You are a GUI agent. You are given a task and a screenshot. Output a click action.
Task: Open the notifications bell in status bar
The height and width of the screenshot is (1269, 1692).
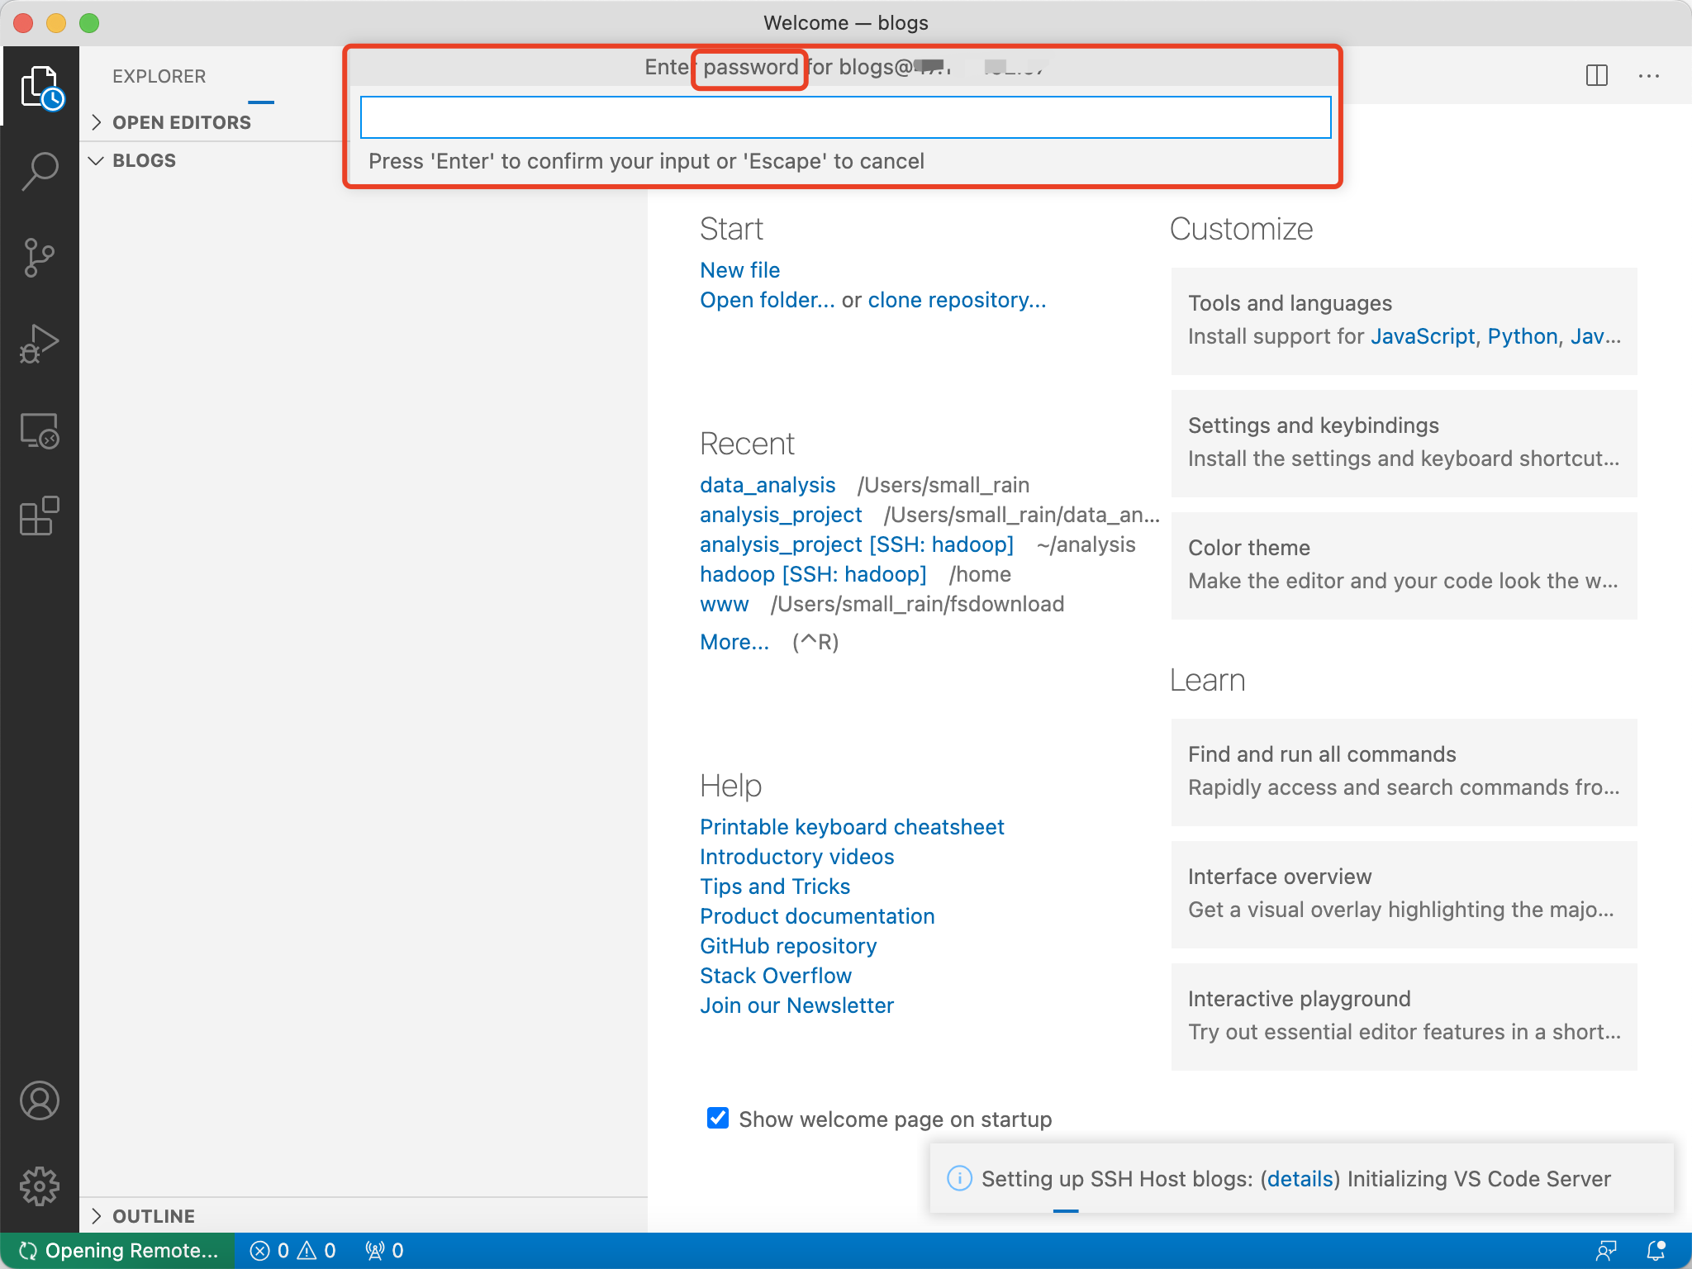(1656, 1251)
